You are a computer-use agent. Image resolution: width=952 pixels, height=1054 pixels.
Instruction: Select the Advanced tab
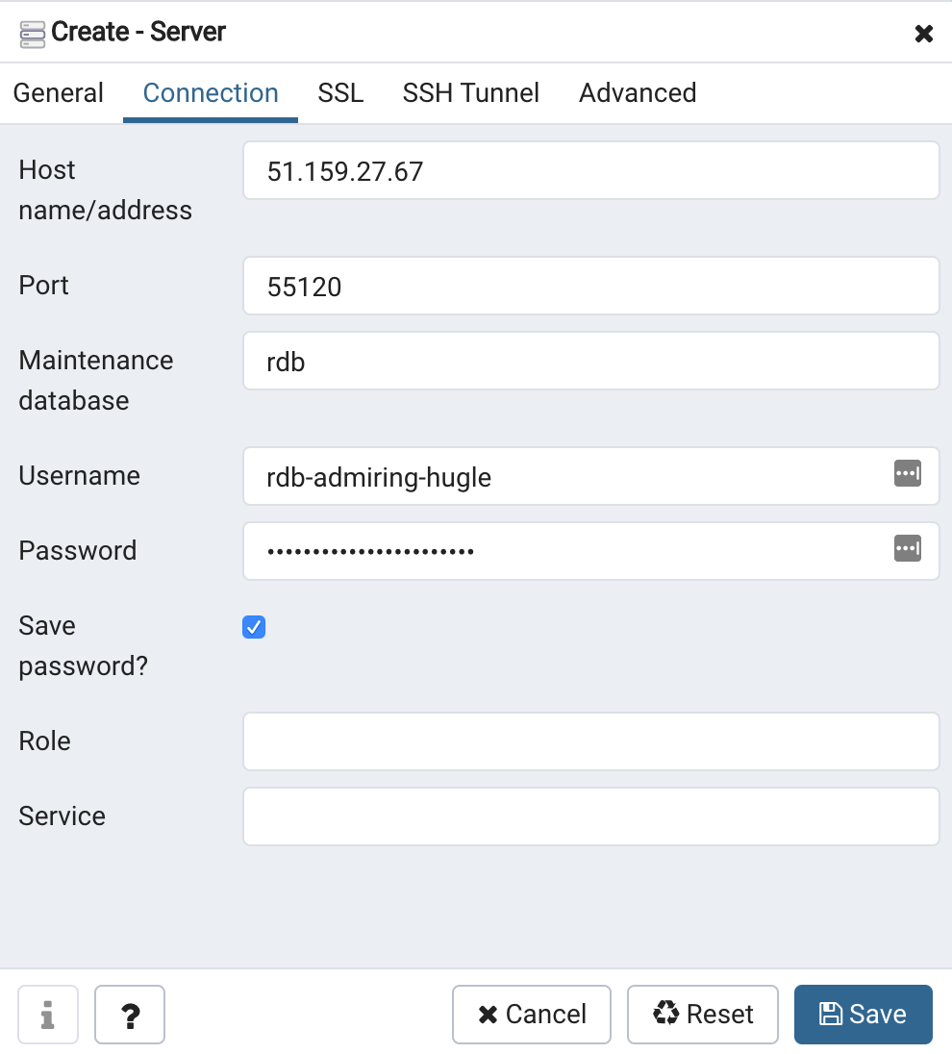(637, 93)
